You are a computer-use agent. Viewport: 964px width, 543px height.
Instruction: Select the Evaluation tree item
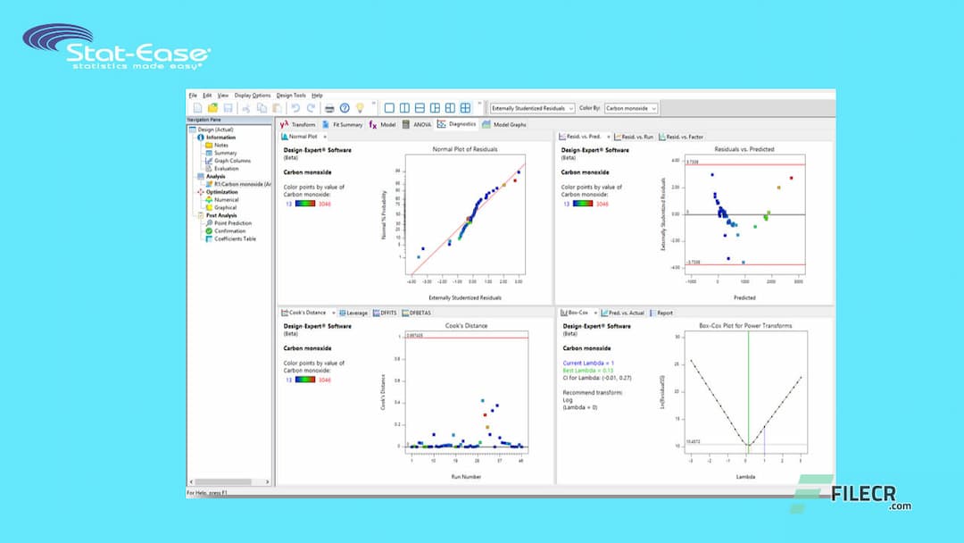coord(223,168)
